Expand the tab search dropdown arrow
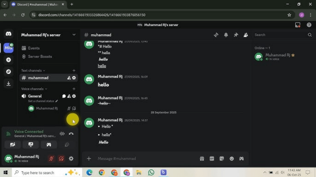 pos(4,4)
